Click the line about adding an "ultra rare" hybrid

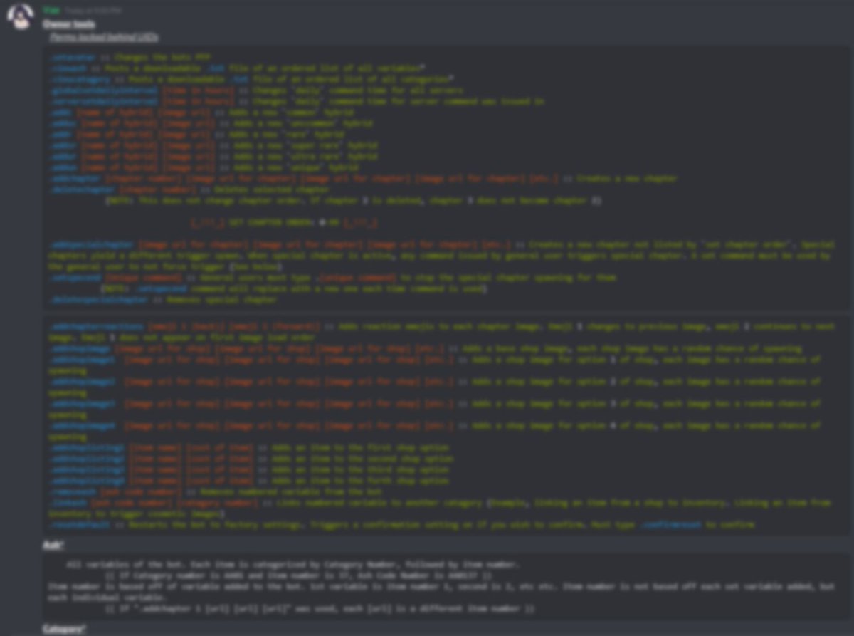[x=213, y=157]
